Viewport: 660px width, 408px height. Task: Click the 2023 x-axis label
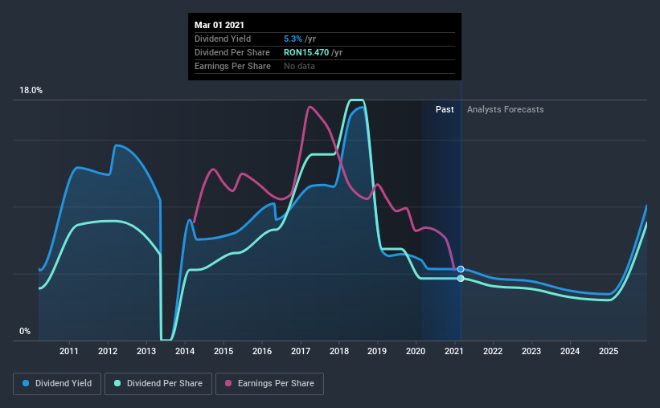pos(531,351)
